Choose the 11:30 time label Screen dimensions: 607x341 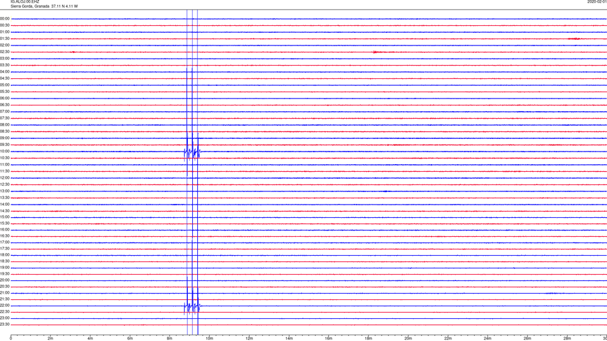[x=4, y=171]
